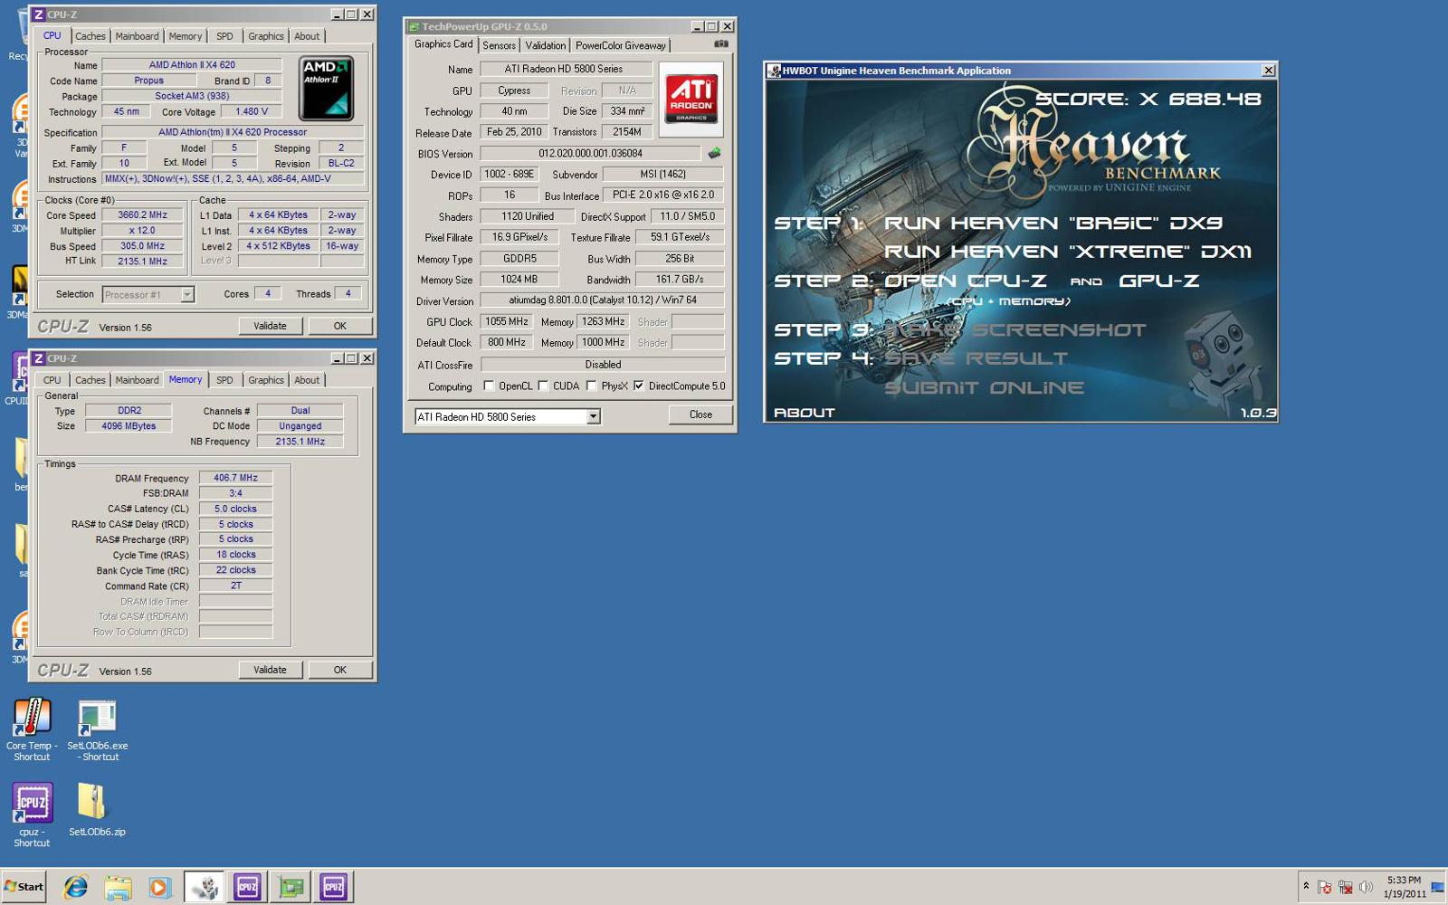Image resolution: width=1448 pixels, height=905 pixels.
Task: Click OK in CPU-Z CPU window
Action: [339, 326]
